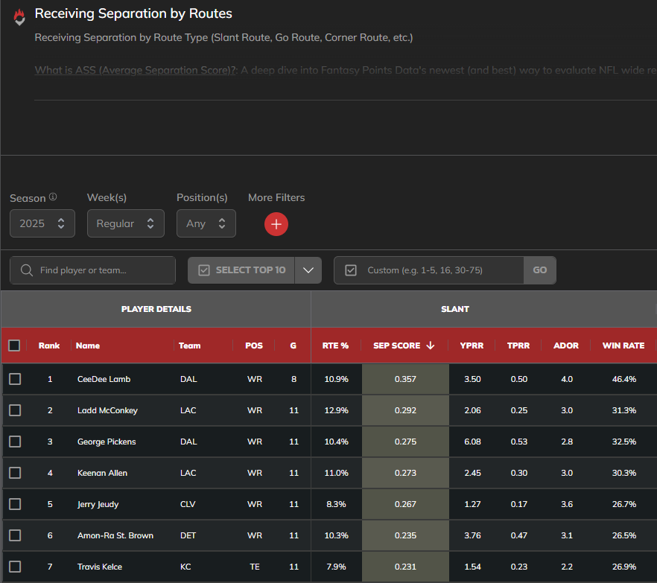Screen dimensions: 657x583
Task: Check the Travis Kelce row checkbox
Action: [x=15, y=567]
